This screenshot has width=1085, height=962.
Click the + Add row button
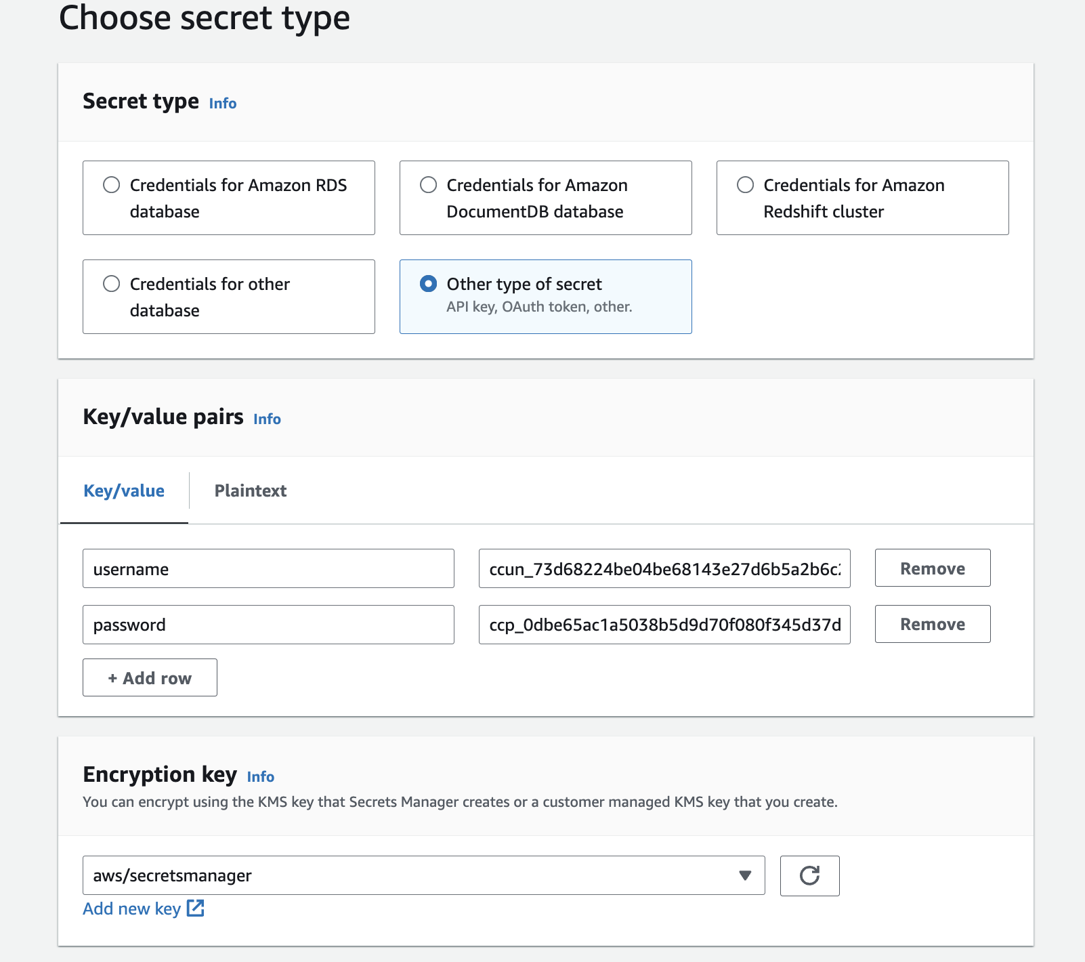(150, 677)
